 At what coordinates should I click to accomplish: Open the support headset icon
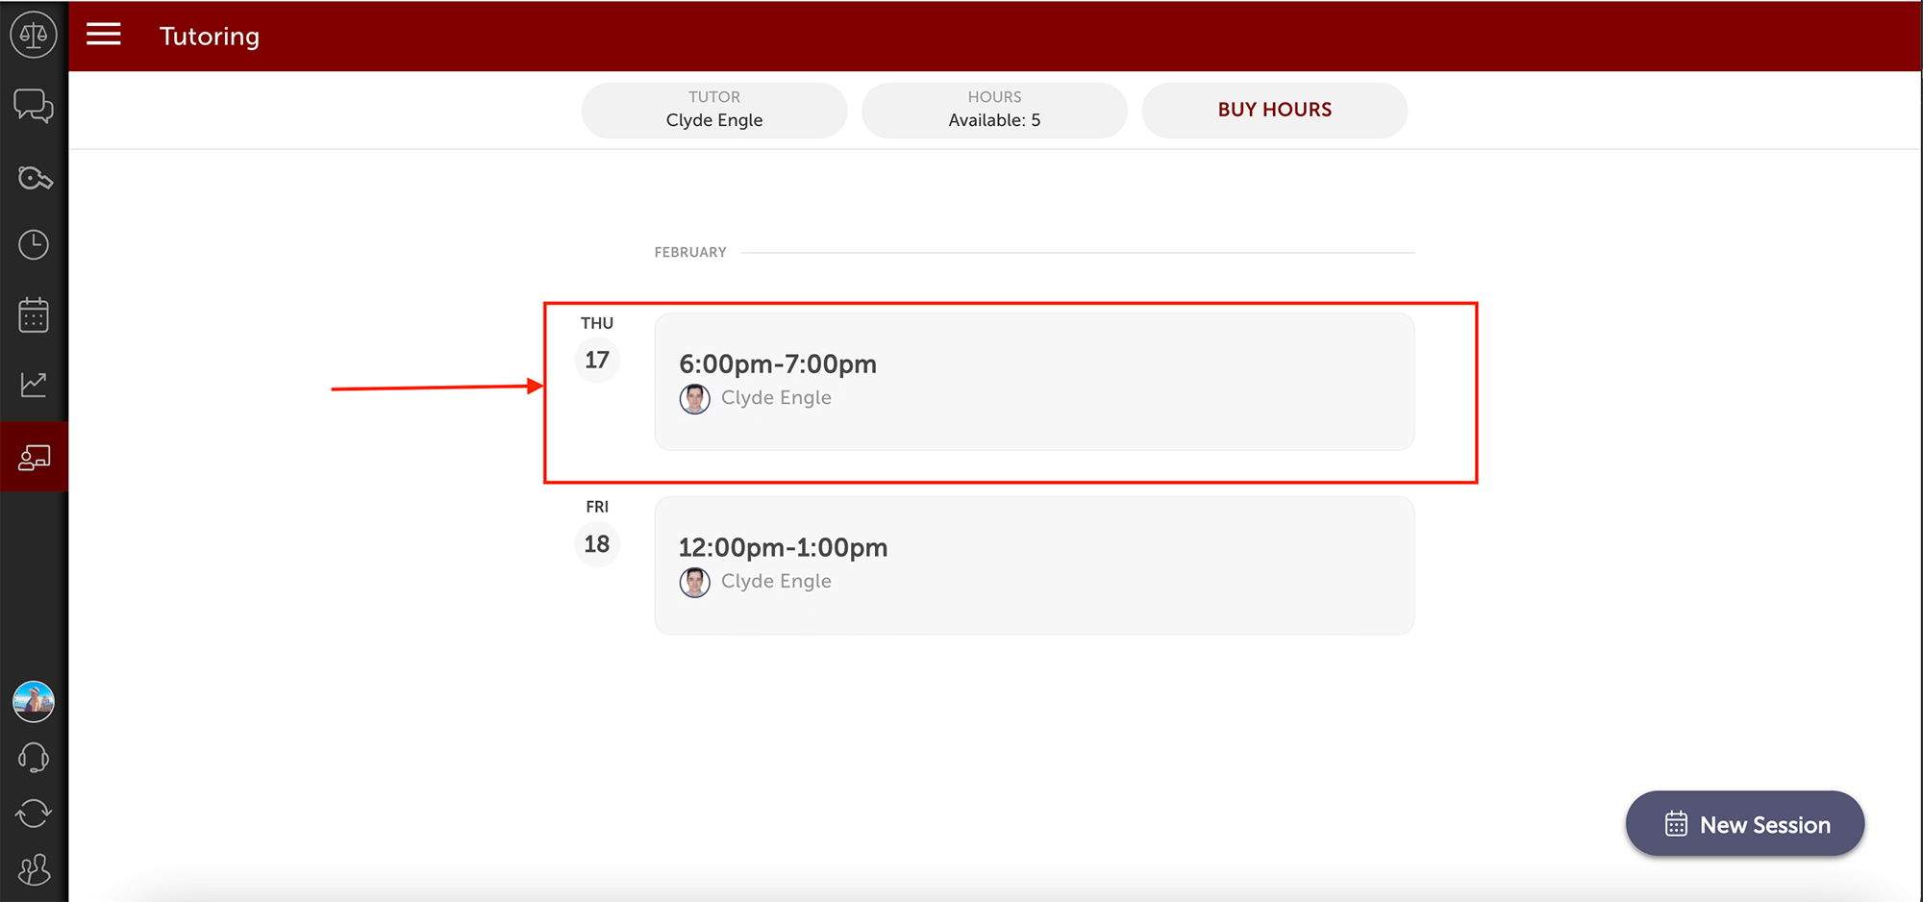click(34, 758)
